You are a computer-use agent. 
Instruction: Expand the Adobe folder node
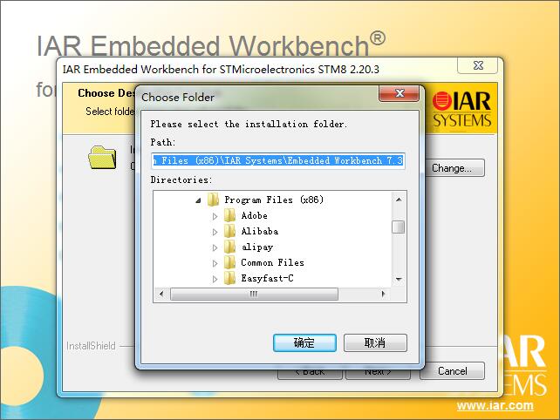(215, 216)
